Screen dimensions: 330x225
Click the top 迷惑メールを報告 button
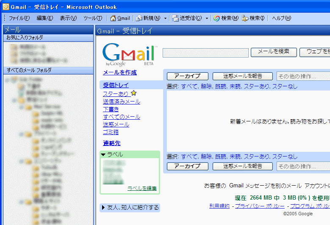(x=243, y=76)
